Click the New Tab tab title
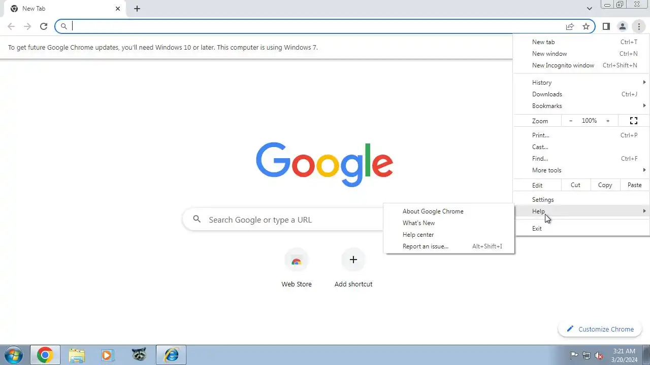 click(x=34, y=9)
